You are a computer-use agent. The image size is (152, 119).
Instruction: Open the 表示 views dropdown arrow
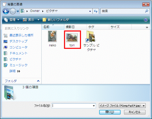click(38, 20)
